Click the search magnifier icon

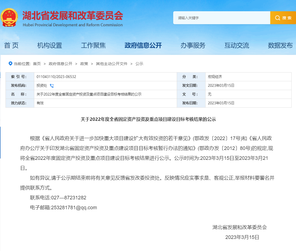pos(277,18)
